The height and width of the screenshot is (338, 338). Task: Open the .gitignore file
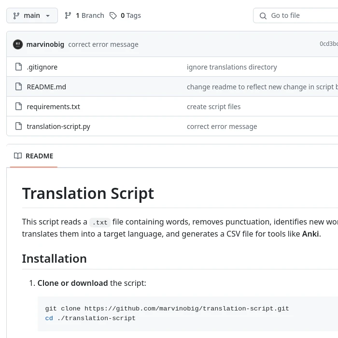[42, 67]
